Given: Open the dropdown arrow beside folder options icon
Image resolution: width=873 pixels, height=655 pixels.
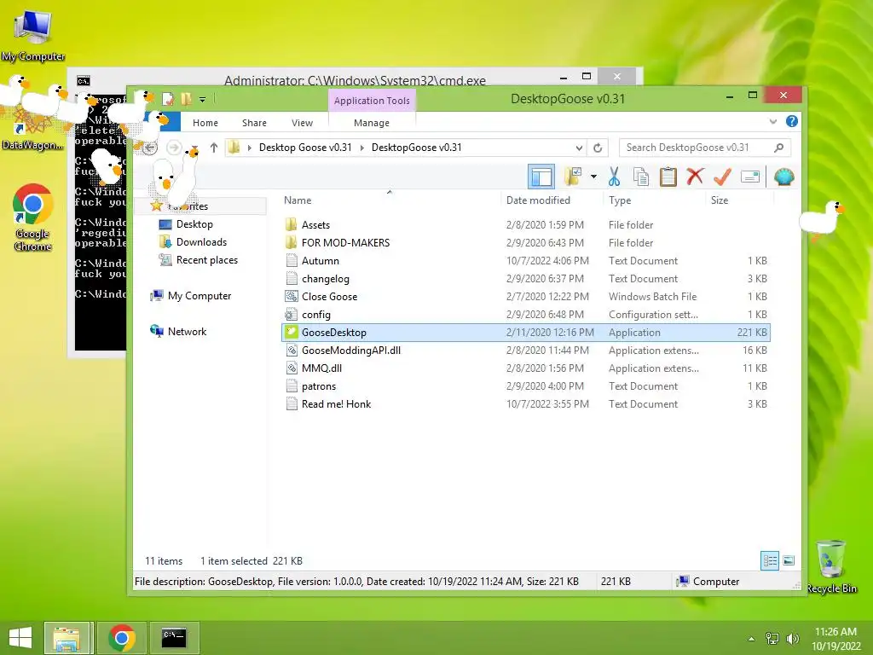Looking at the screenshot, I should coord(593,177).
